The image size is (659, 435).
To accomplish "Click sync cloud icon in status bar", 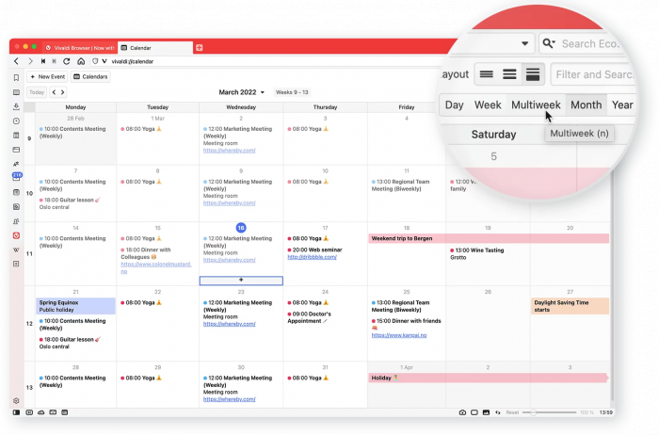I will point(40,412).
